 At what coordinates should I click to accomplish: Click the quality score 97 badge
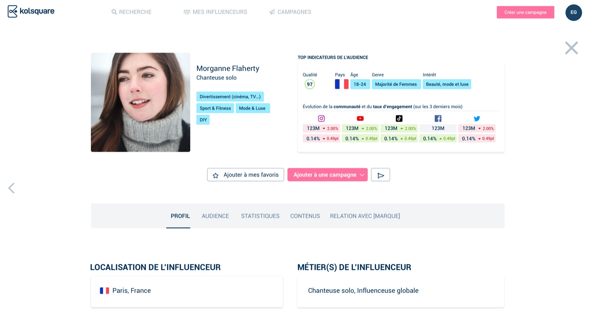(x=310, y=84)
